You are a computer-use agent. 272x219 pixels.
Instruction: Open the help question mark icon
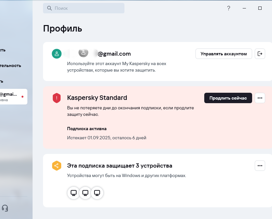click(229, 8)
